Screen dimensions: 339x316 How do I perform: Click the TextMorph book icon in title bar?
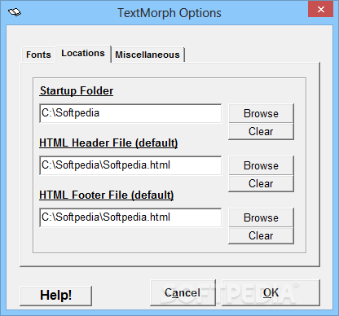(x=15, y=12)
